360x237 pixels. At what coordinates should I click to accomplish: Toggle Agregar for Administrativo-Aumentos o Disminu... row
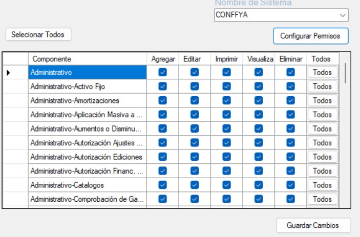(x=162, y=128)
